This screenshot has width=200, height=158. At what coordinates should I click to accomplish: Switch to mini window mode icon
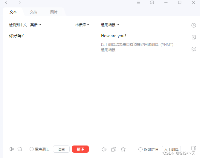coord(152,2)
